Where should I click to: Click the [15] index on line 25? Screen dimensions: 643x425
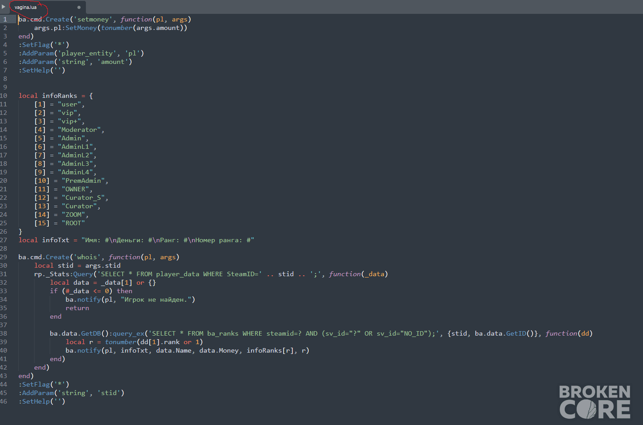[x=42, y=223]
